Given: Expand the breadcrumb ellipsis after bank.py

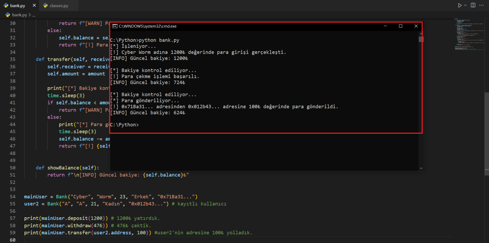Looking at the screenshot, I should (34, 15).
